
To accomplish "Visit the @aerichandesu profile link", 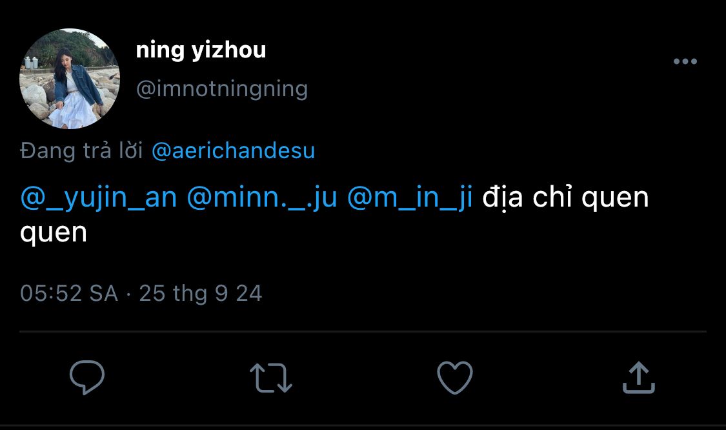I will click(x=233, y=150).
